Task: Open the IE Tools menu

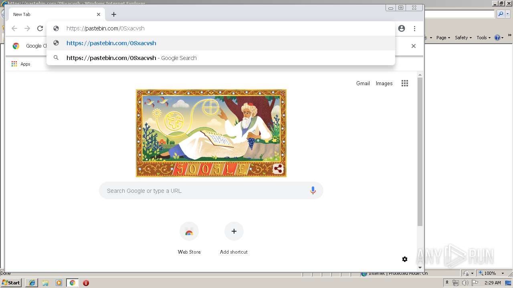Action: coord(483,38)
